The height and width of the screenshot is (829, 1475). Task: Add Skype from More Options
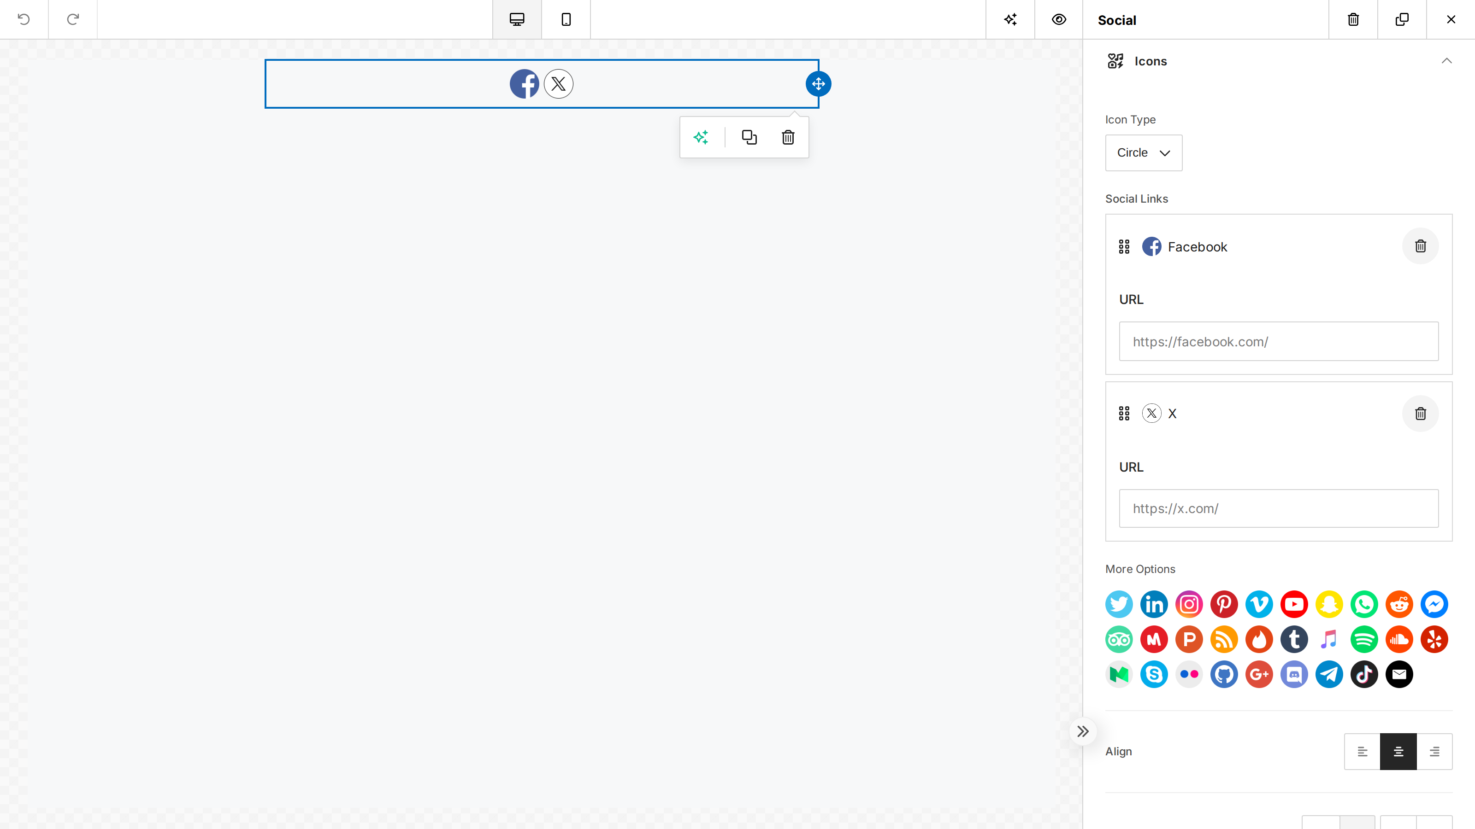point(1154,674)
